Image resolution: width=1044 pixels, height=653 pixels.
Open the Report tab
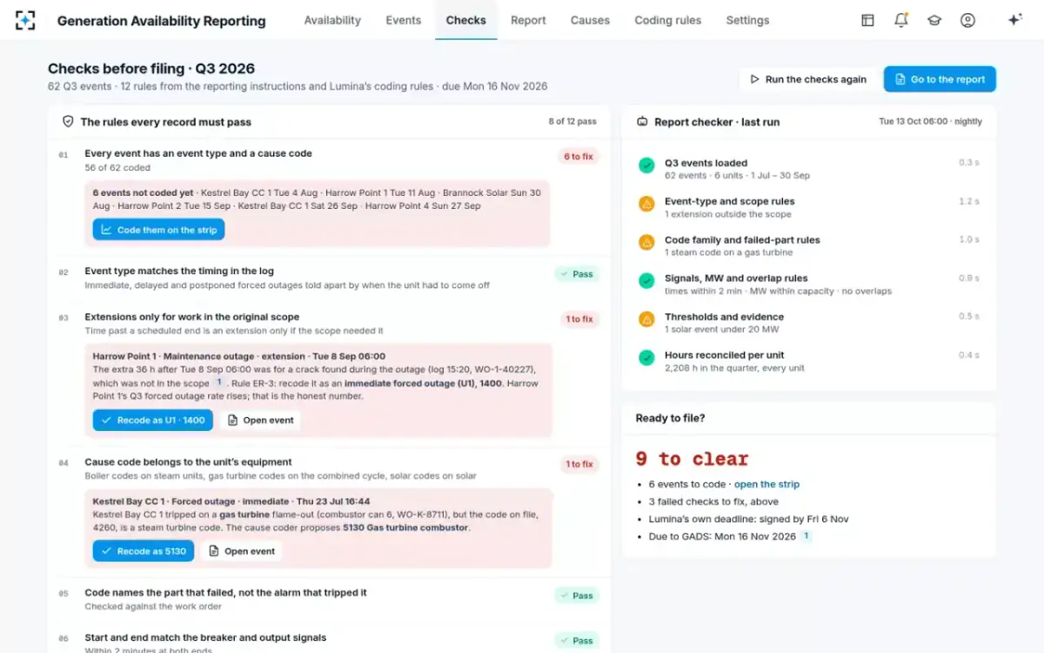point(528,20)
